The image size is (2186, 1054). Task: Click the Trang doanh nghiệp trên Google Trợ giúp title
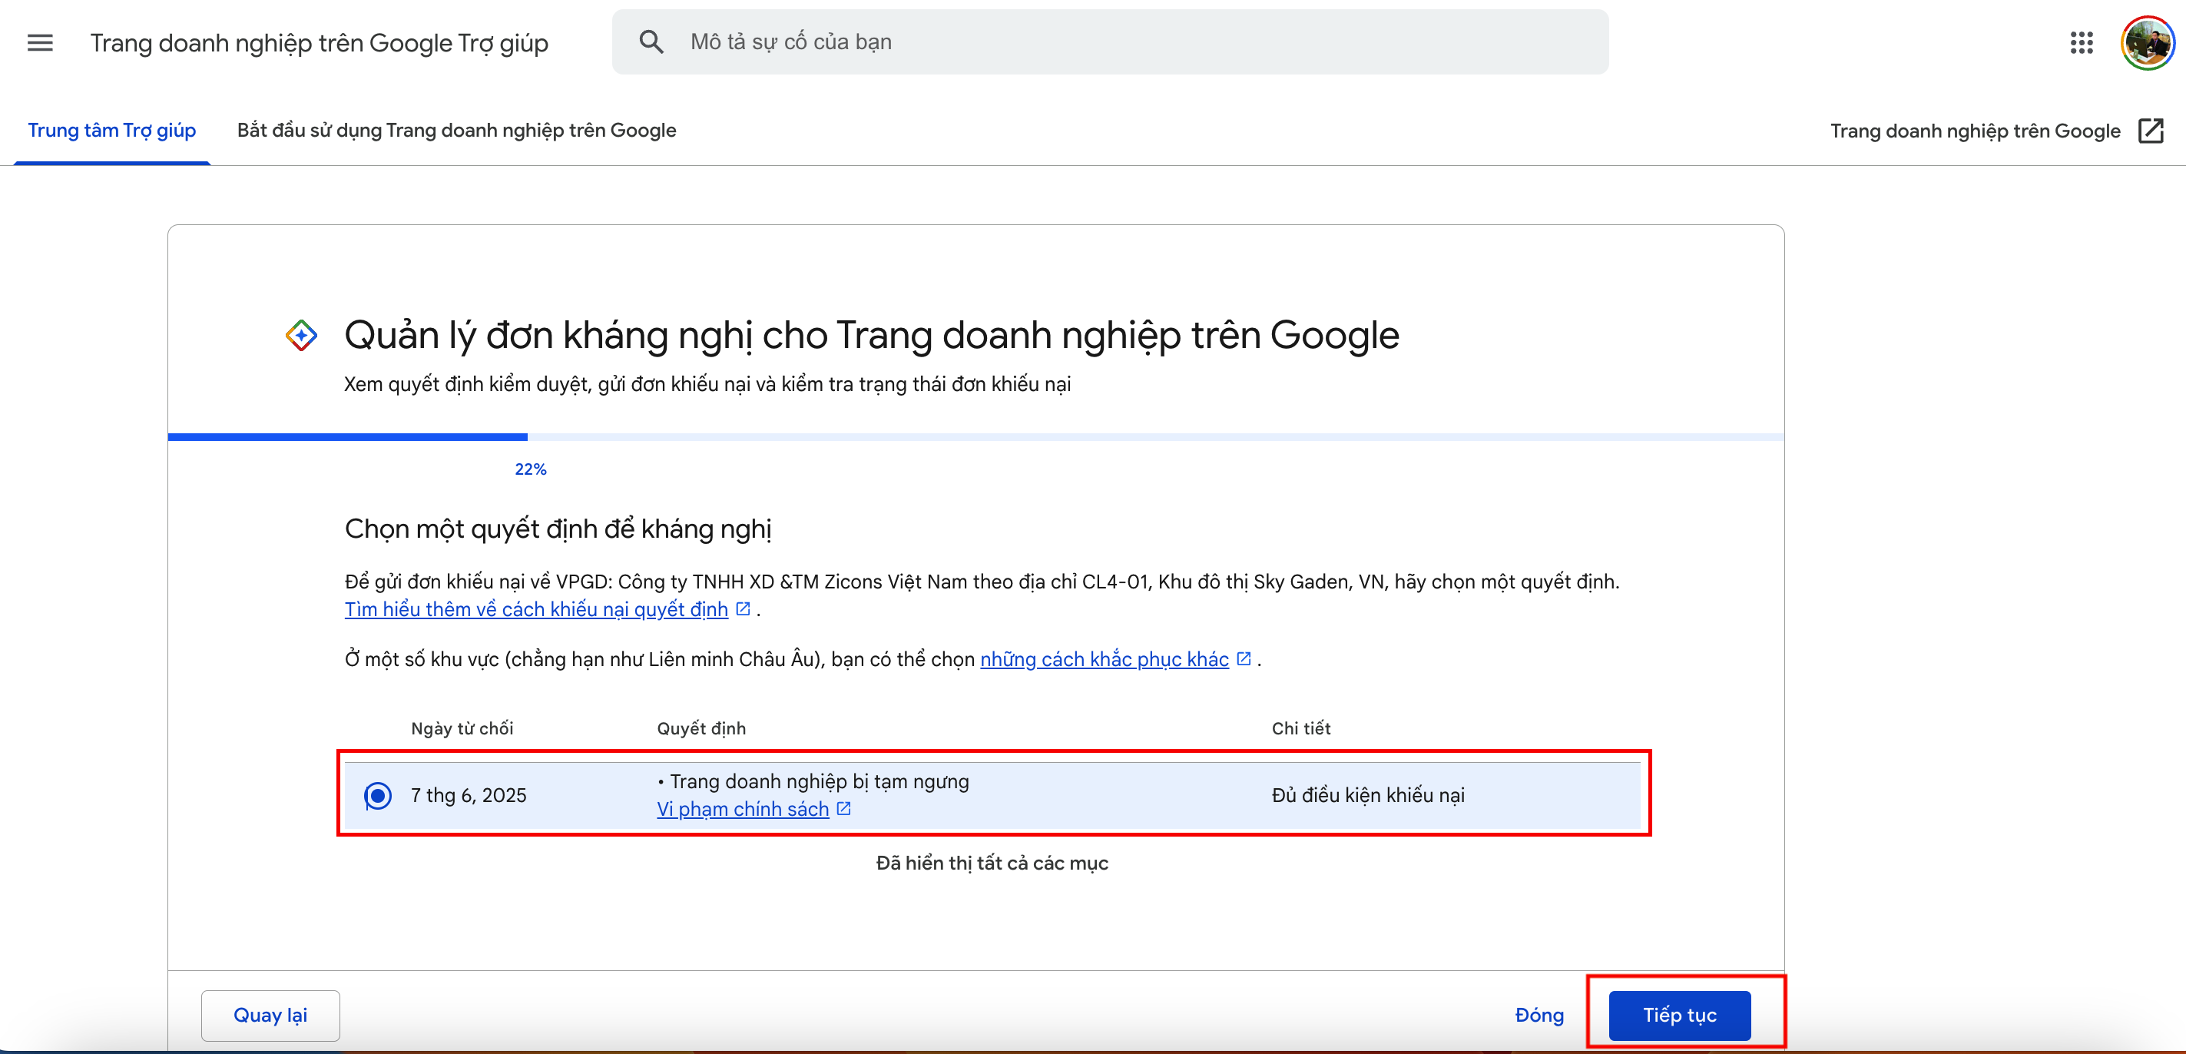[x=319, y=42]
